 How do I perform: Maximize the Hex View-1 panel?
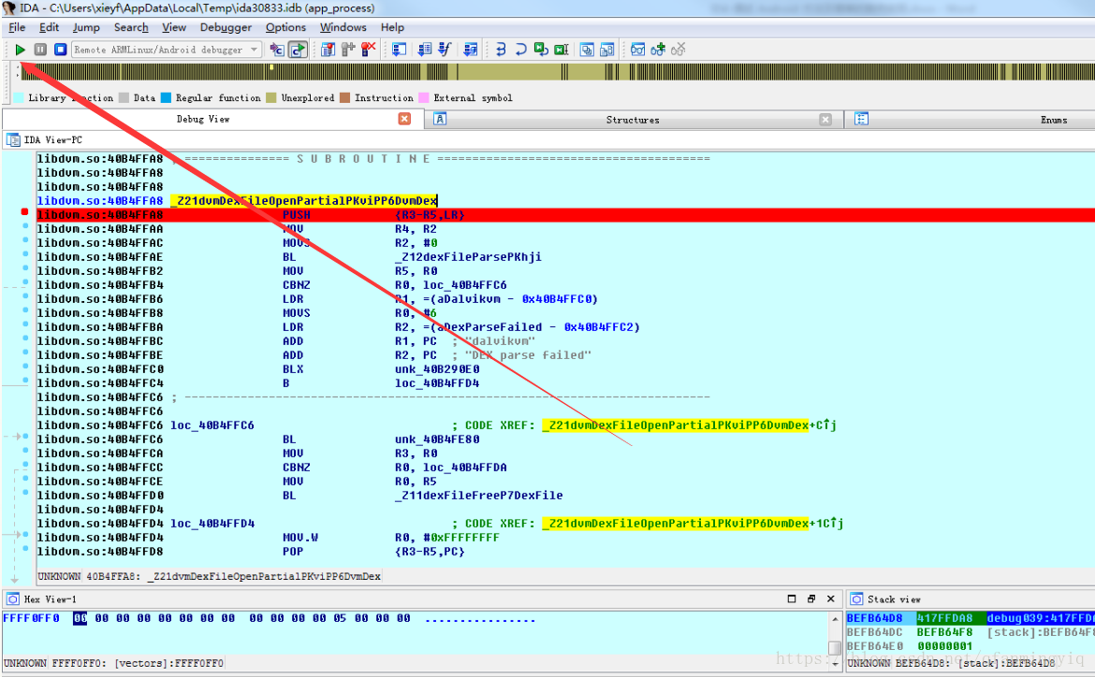coord(791,598)
